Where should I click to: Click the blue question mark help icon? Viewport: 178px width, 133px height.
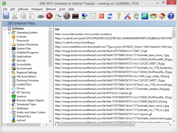171,16
